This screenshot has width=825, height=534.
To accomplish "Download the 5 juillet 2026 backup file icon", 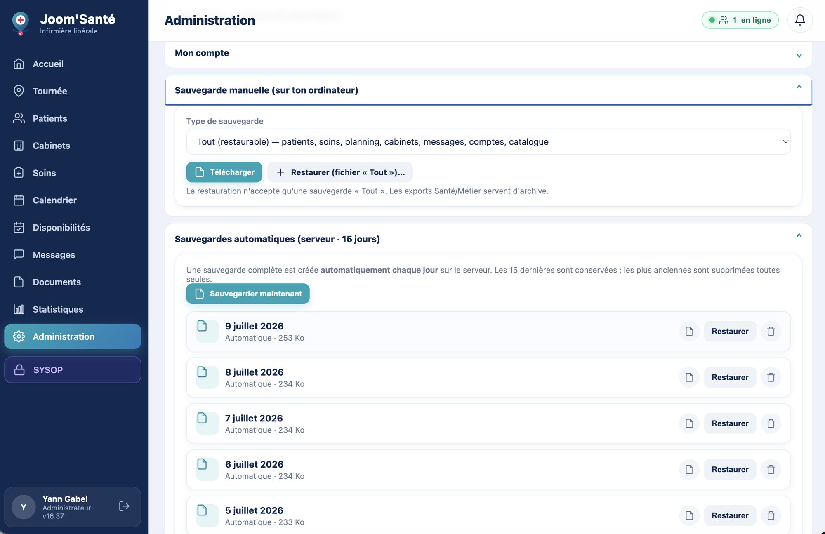I will [x=689, y=515].
